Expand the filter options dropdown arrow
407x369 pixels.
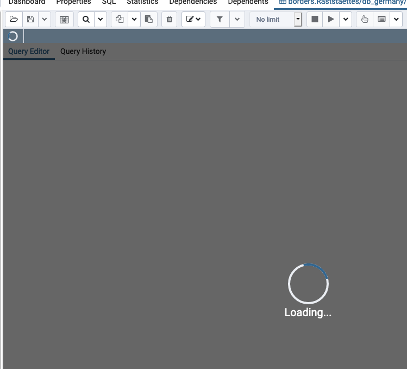pyautogui.click(x=237, y=20)
